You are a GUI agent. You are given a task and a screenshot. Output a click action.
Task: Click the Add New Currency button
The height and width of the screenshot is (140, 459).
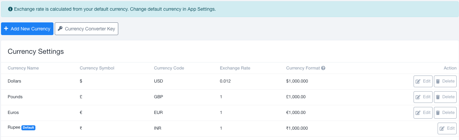(x=27, y=29)
